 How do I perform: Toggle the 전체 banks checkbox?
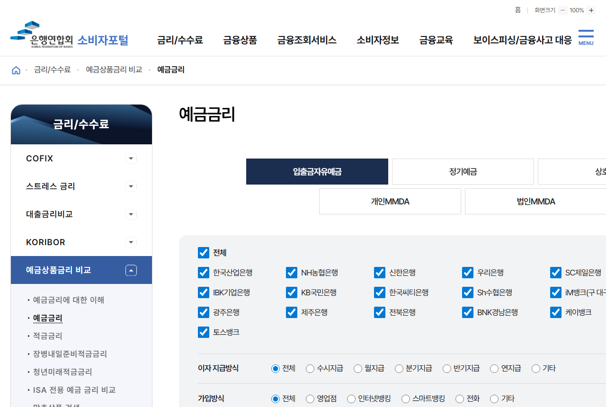point(204,253)
